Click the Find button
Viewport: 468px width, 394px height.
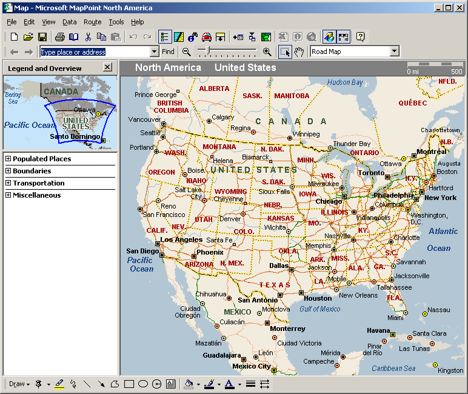(168, 52)
